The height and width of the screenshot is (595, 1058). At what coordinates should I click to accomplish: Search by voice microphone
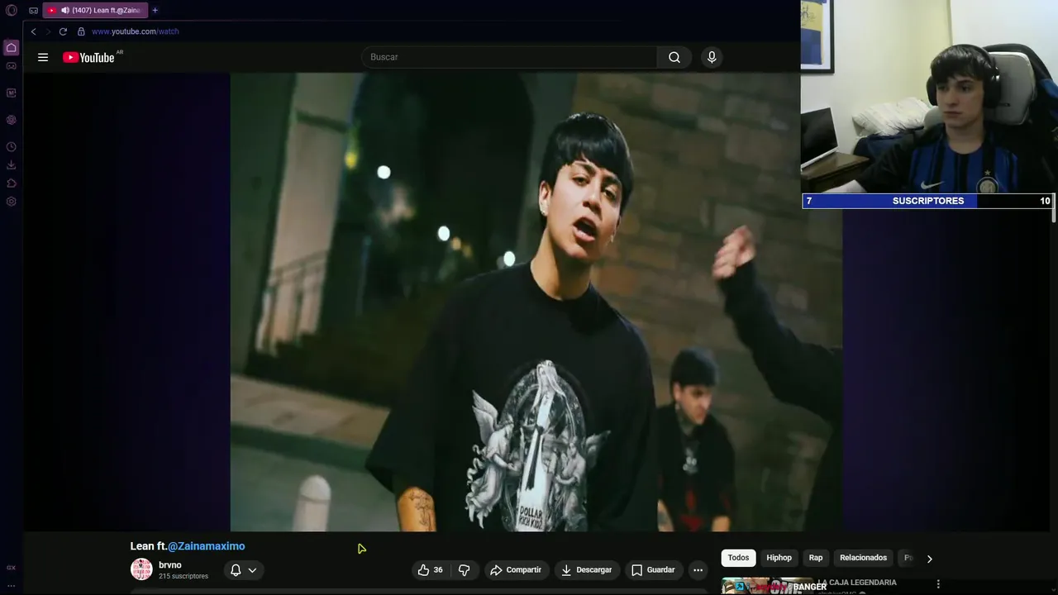coord(712,57)
